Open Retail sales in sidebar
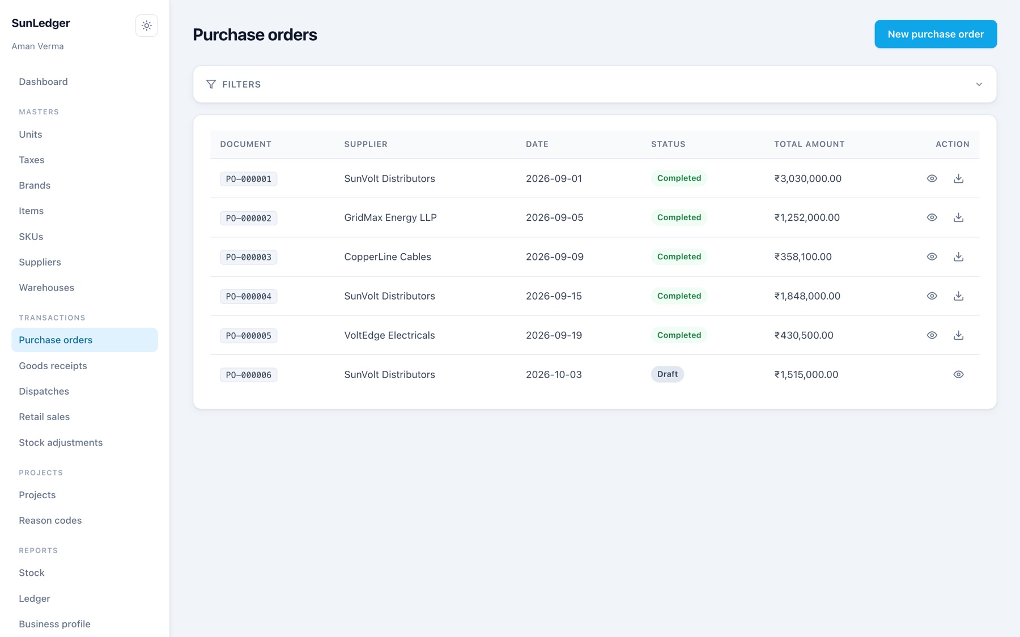 point(84,417)
